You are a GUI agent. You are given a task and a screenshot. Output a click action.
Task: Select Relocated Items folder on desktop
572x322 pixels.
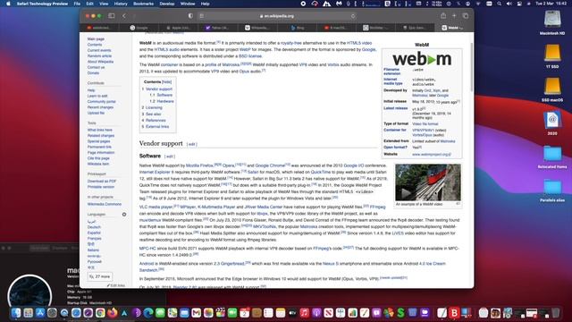[x=552, y=157]
